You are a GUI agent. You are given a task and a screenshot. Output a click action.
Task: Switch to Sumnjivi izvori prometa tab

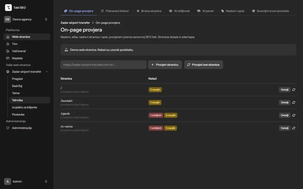(x=270, y=11)
